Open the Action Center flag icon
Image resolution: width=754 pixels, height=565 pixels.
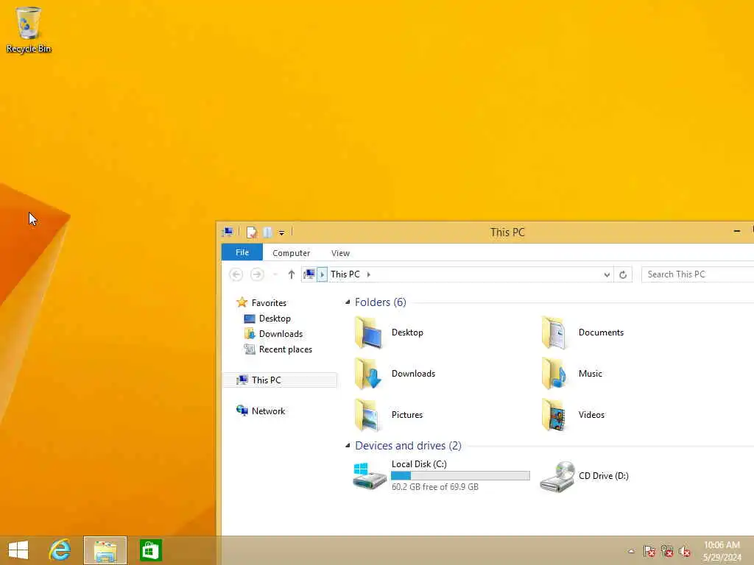pyautogui.click(x=649, y=551)
